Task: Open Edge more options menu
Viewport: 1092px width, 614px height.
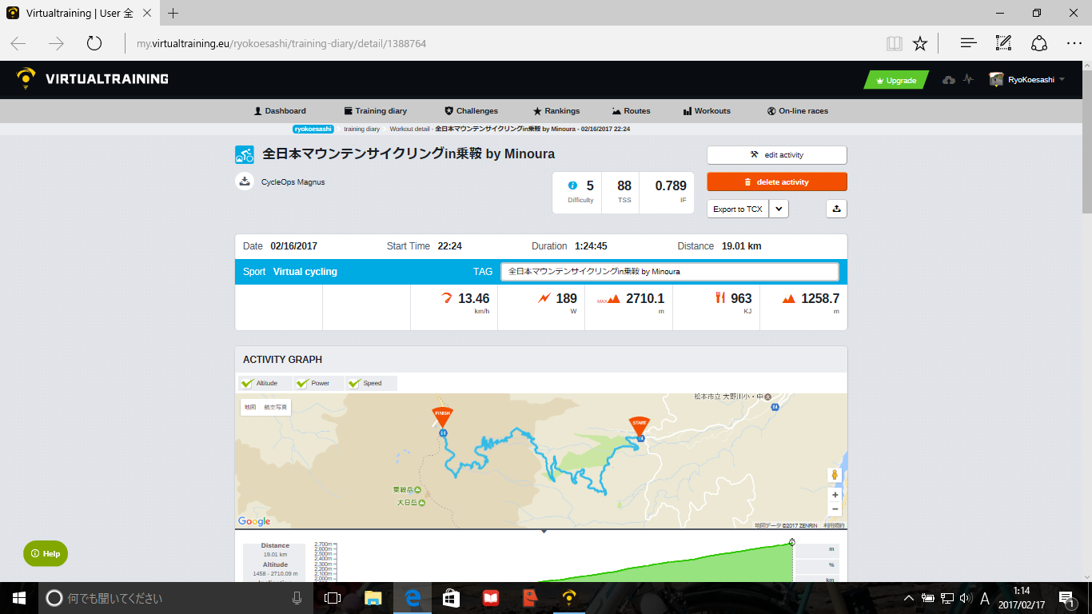Action: coord(1074,43)
